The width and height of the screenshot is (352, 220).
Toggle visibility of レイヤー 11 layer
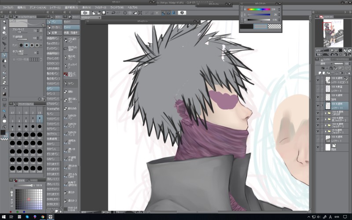tap(318, 106)
